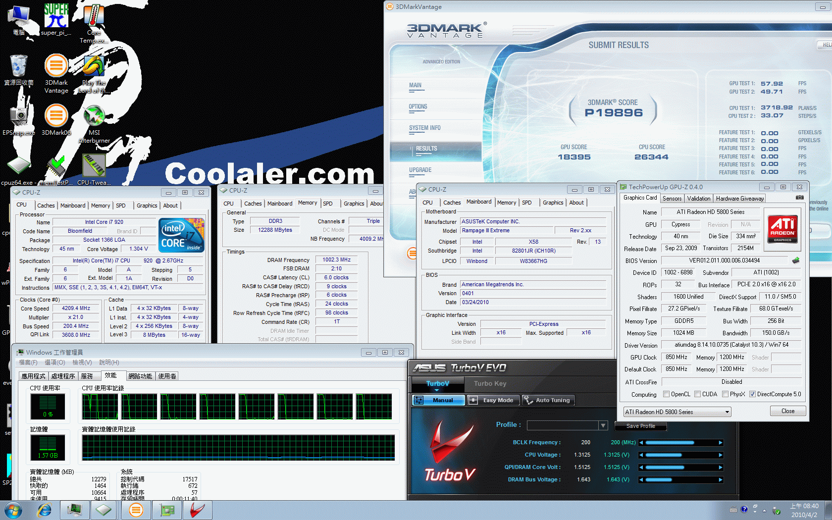
Task: Click system tray help question icon
Action: click(744, 509)
